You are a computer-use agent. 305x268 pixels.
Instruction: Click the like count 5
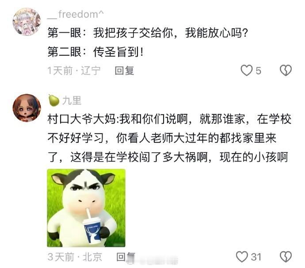[258, 70]
